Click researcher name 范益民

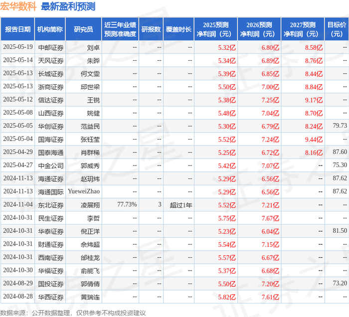point(90,126)
